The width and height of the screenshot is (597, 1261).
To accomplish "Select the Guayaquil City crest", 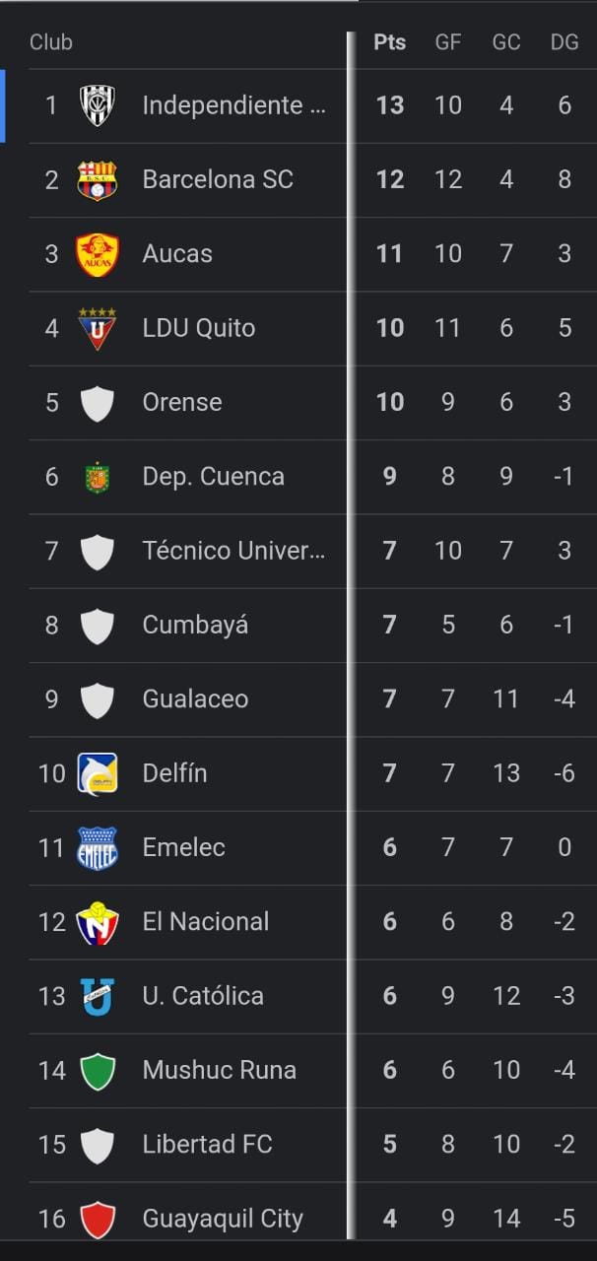I will point(97,1218).
